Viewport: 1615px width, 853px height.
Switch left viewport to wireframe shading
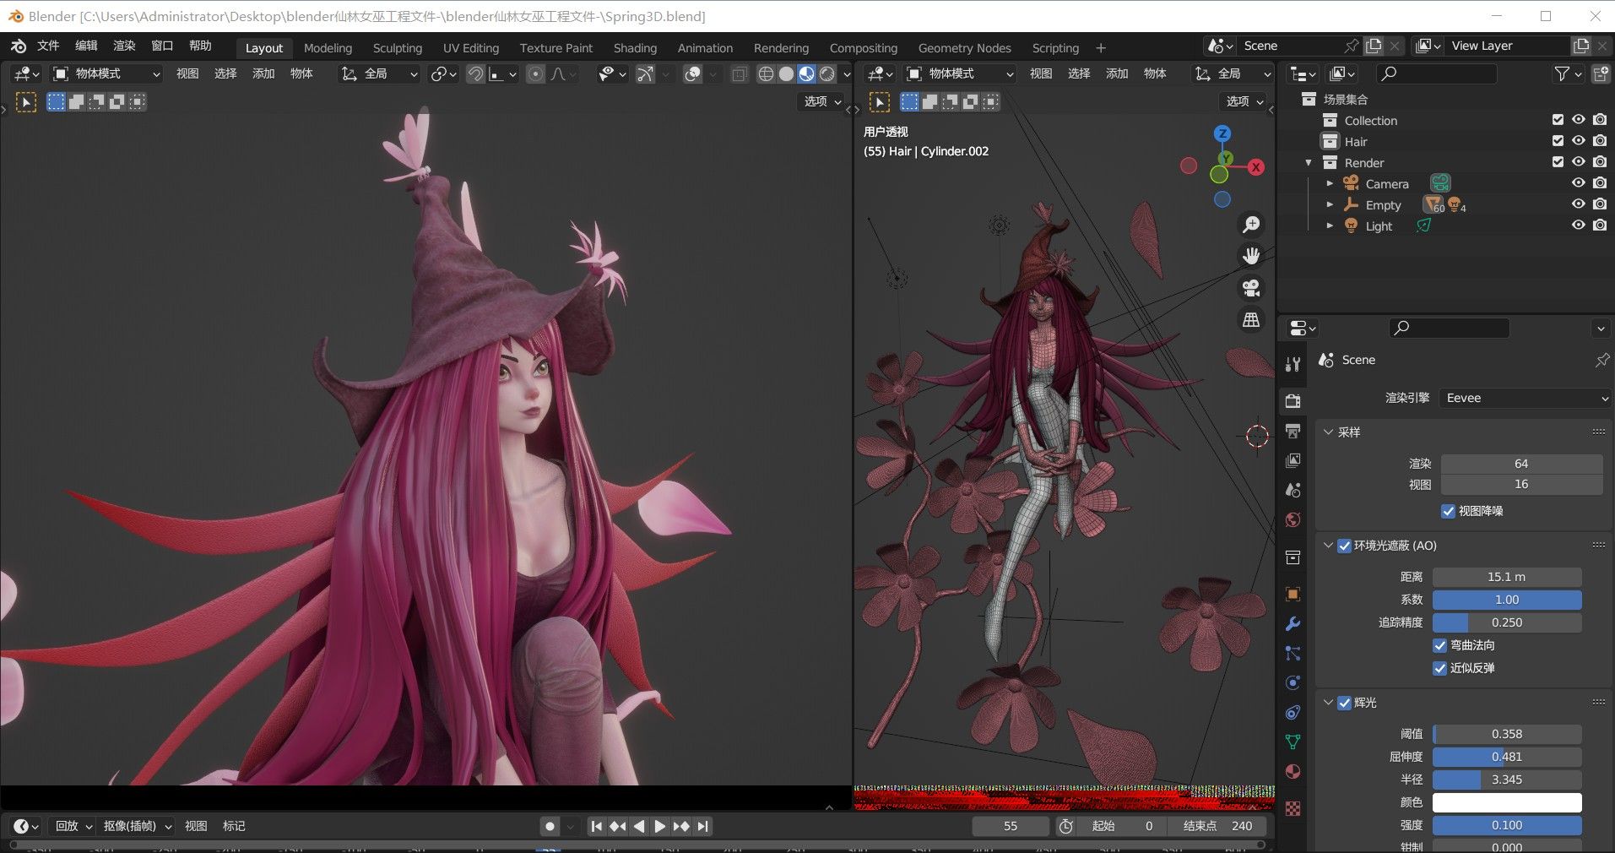pos(766,74)
